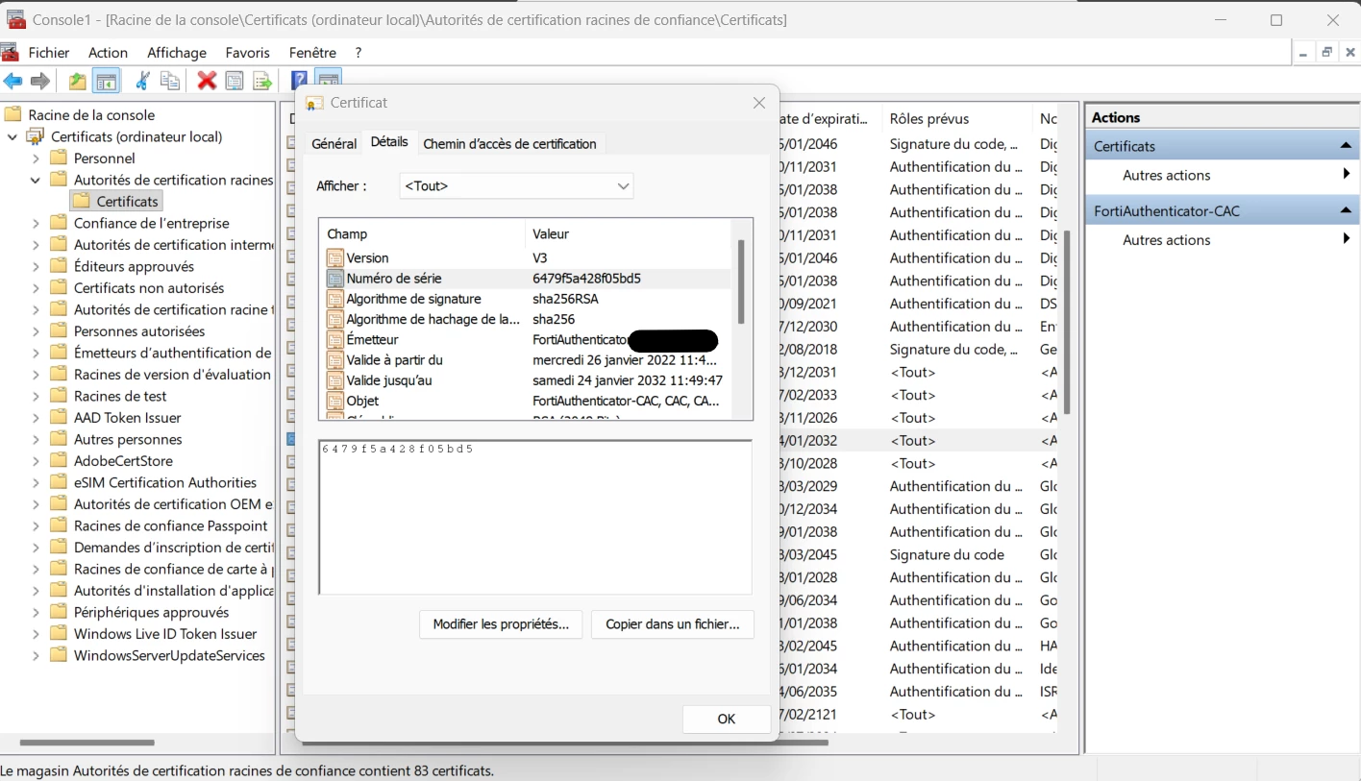The image size is (1361, 781).
Task: Click the AdobeCertStore folder icon
Action: [x=59, y=460]
